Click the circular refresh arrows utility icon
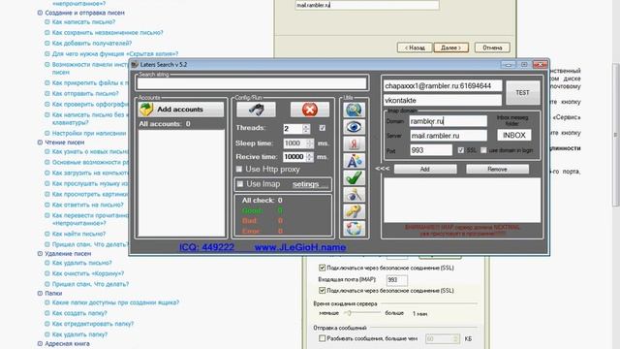The width and height of the screenshot is (620, 349). [x=354, y=229]
